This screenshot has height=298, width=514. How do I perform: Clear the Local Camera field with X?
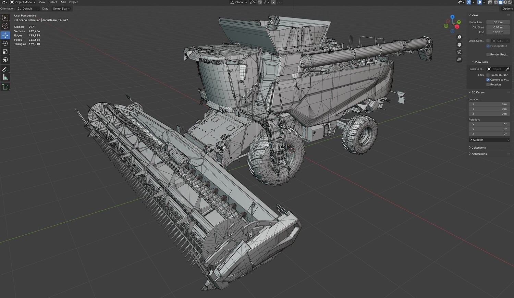(507, 41)
